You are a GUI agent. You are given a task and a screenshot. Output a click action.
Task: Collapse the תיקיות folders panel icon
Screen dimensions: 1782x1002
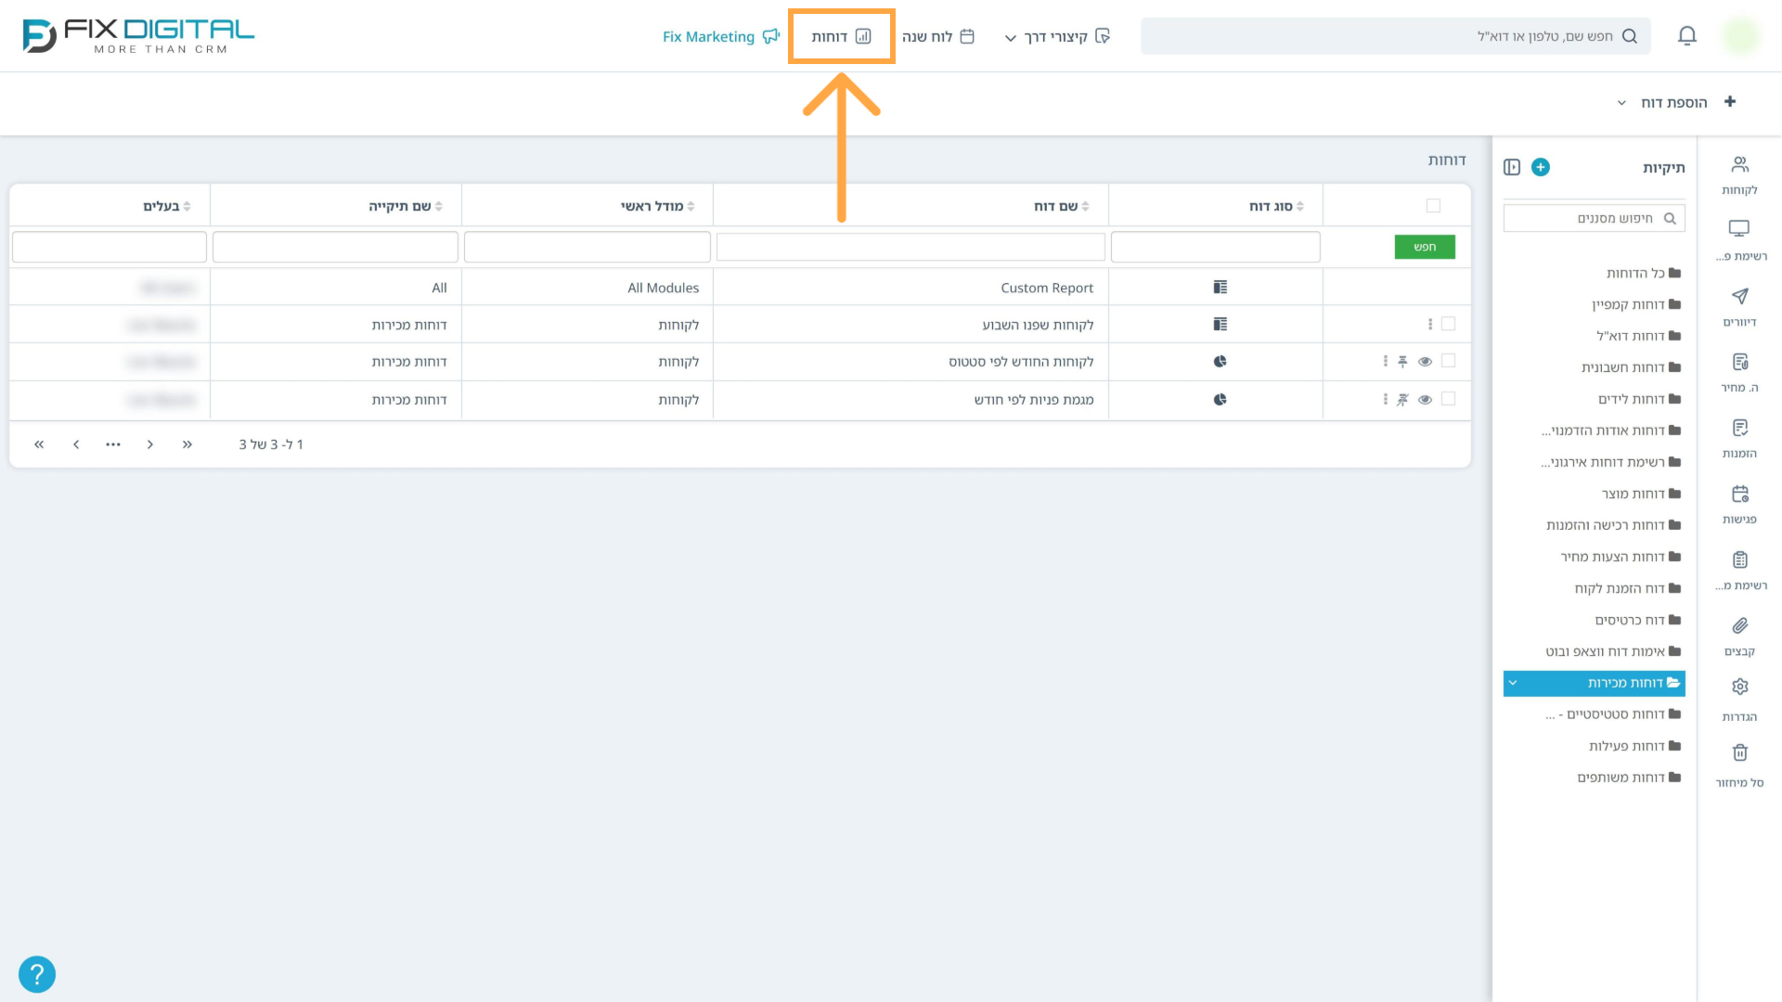point(1512,167)
